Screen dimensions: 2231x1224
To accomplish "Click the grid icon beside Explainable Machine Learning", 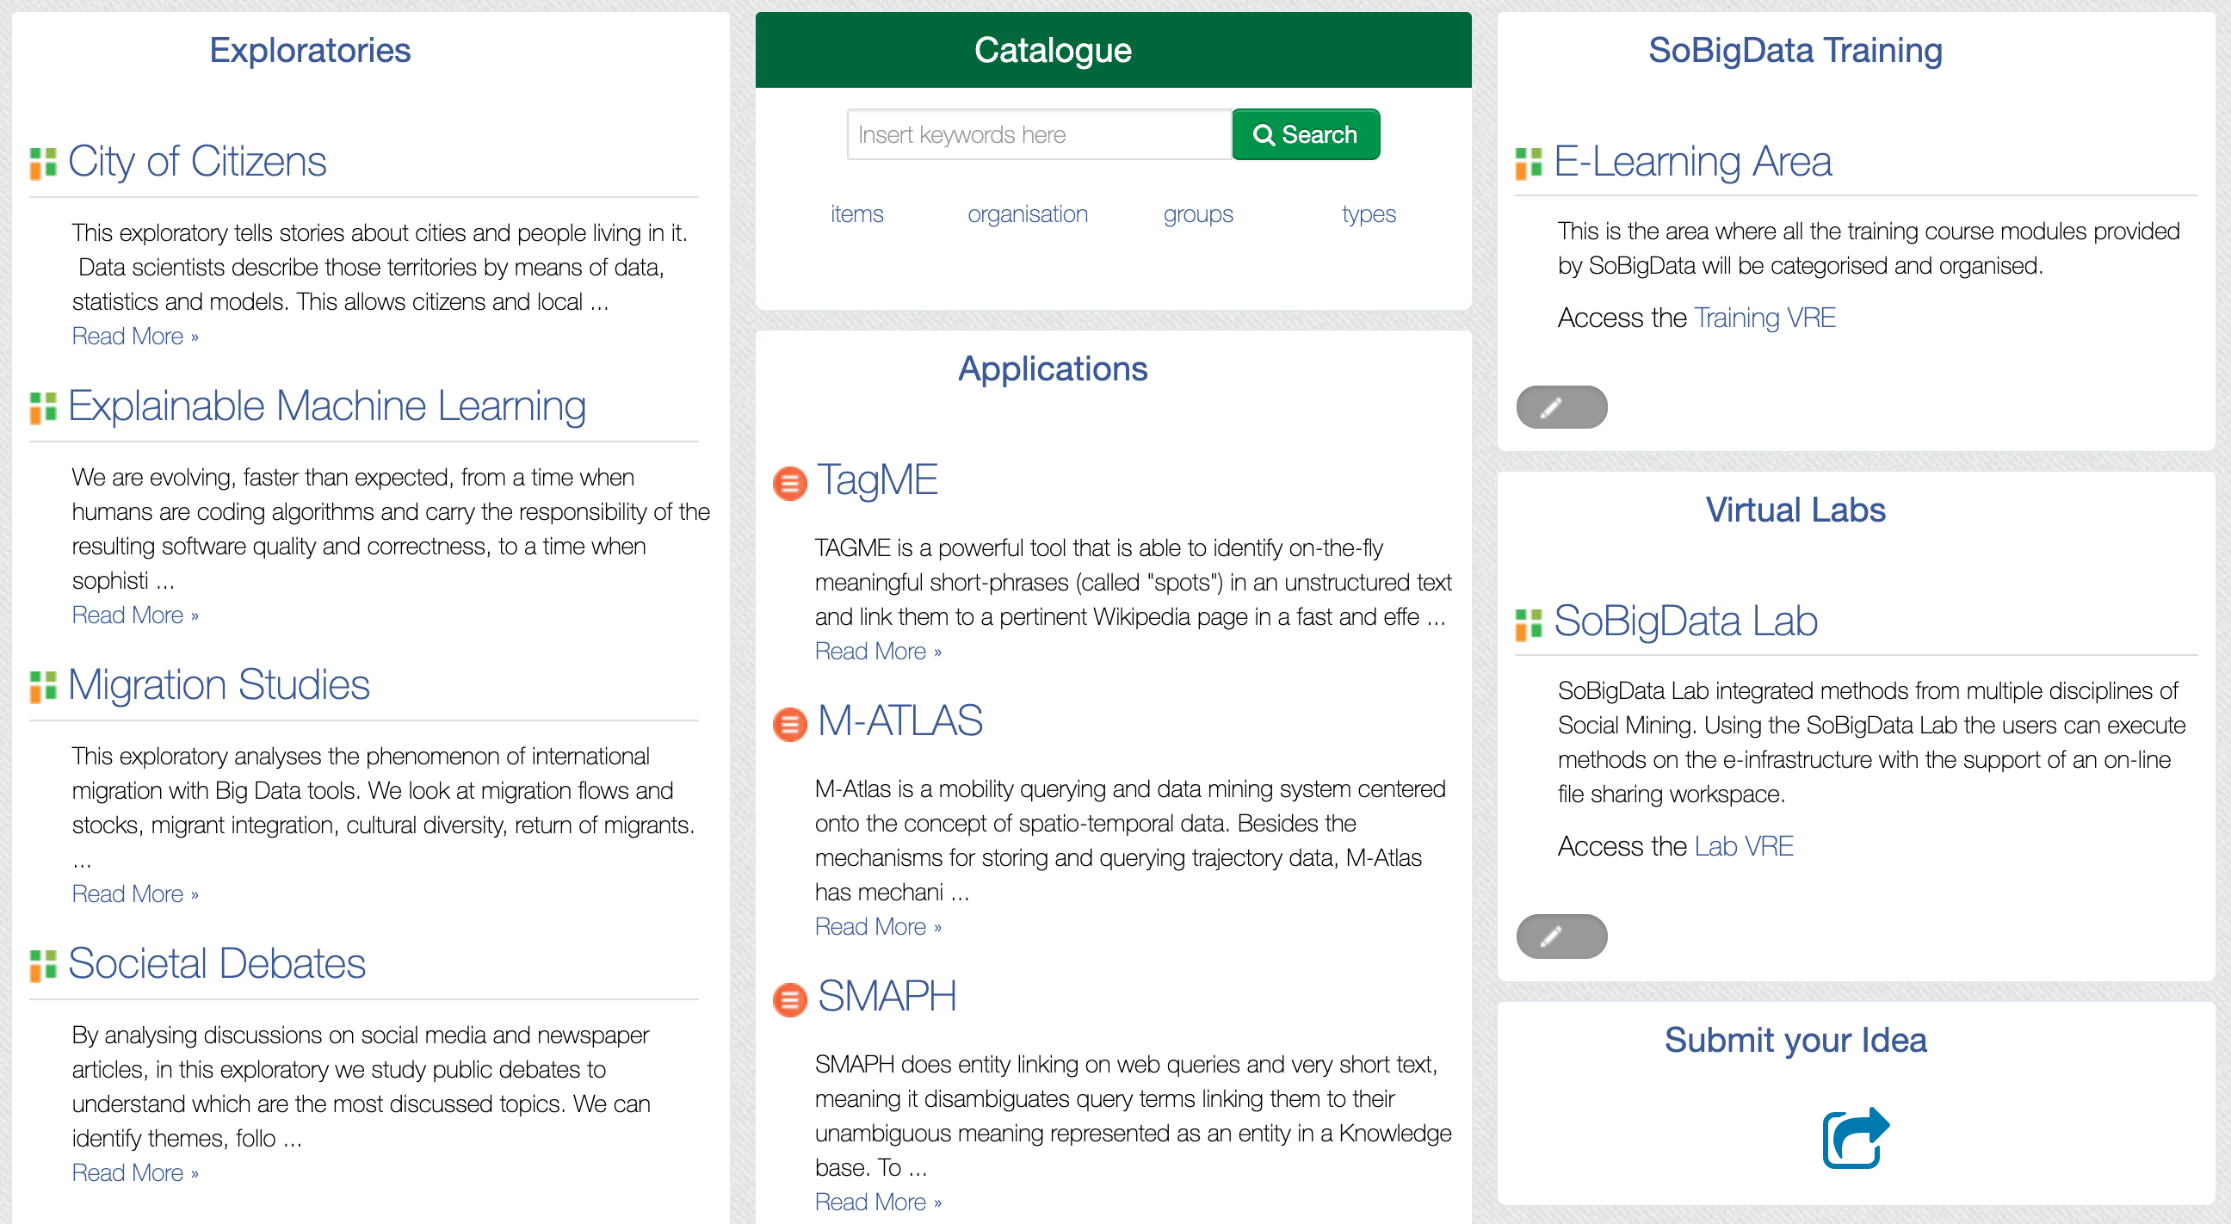I will click(x=42, y=407).
